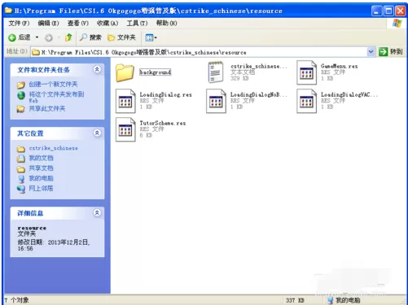Open 共享文档 link in other places

coord(42,168)
